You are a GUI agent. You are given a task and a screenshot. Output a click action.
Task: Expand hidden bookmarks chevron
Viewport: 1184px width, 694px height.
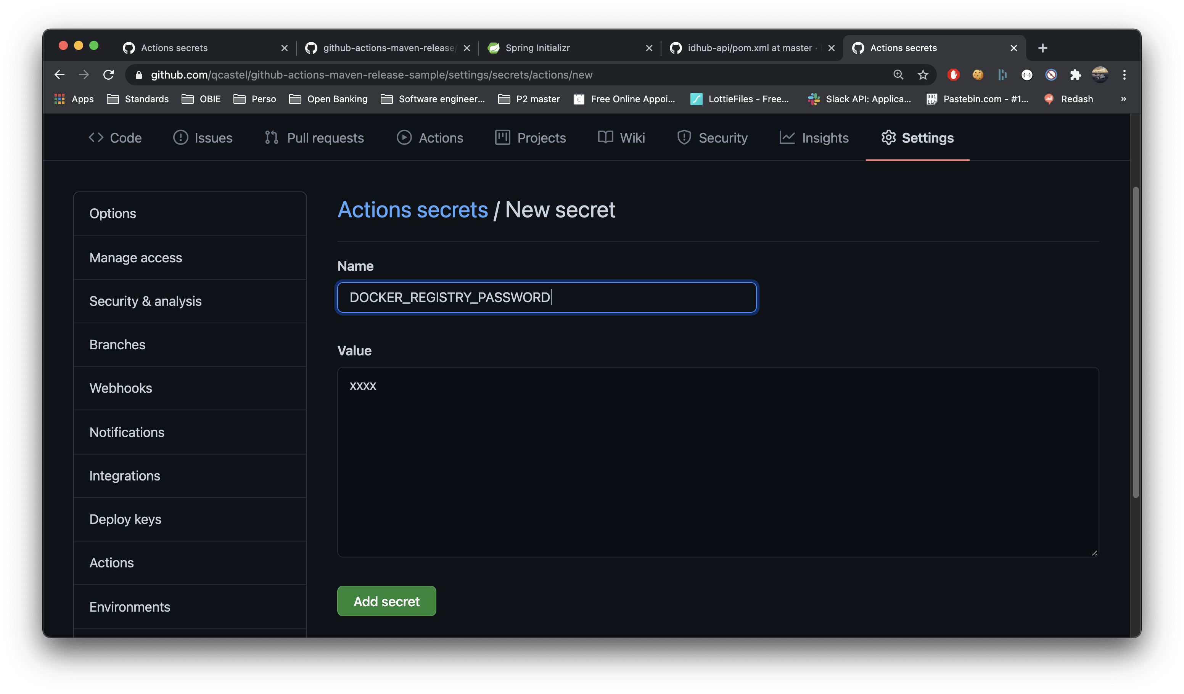coord(1123,99)
